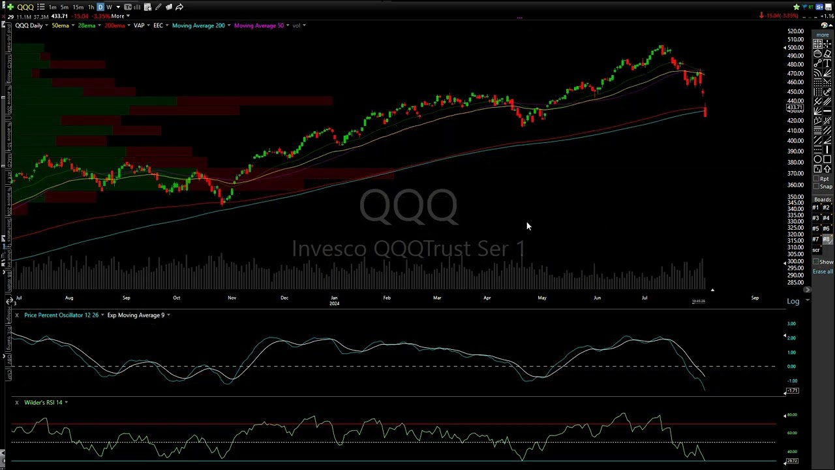Viewport: 835px width, 470px height.
Task: Switch to 15m timeframe
Action: [x=78, y=7]
